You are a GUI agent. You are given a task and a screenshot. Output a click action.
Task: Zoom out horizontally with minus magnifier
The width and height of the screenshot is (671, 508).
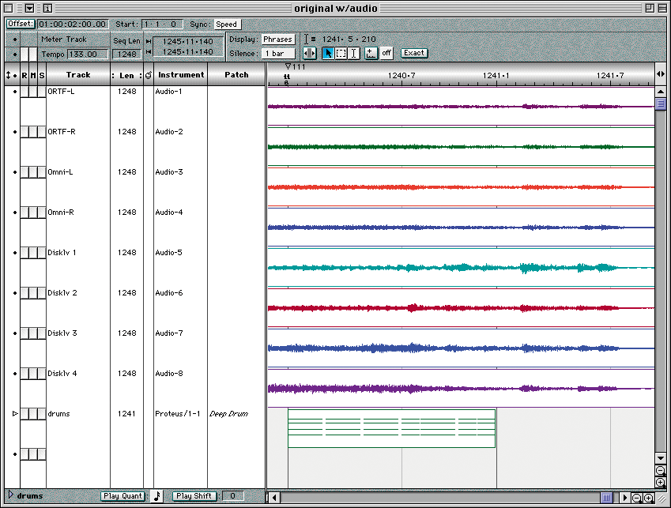pyautogui.click(x=637, y=498)
